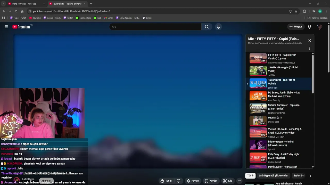Close the Daha sonra izle tab
The image size is (330, 185).
[x=44, y=4]
